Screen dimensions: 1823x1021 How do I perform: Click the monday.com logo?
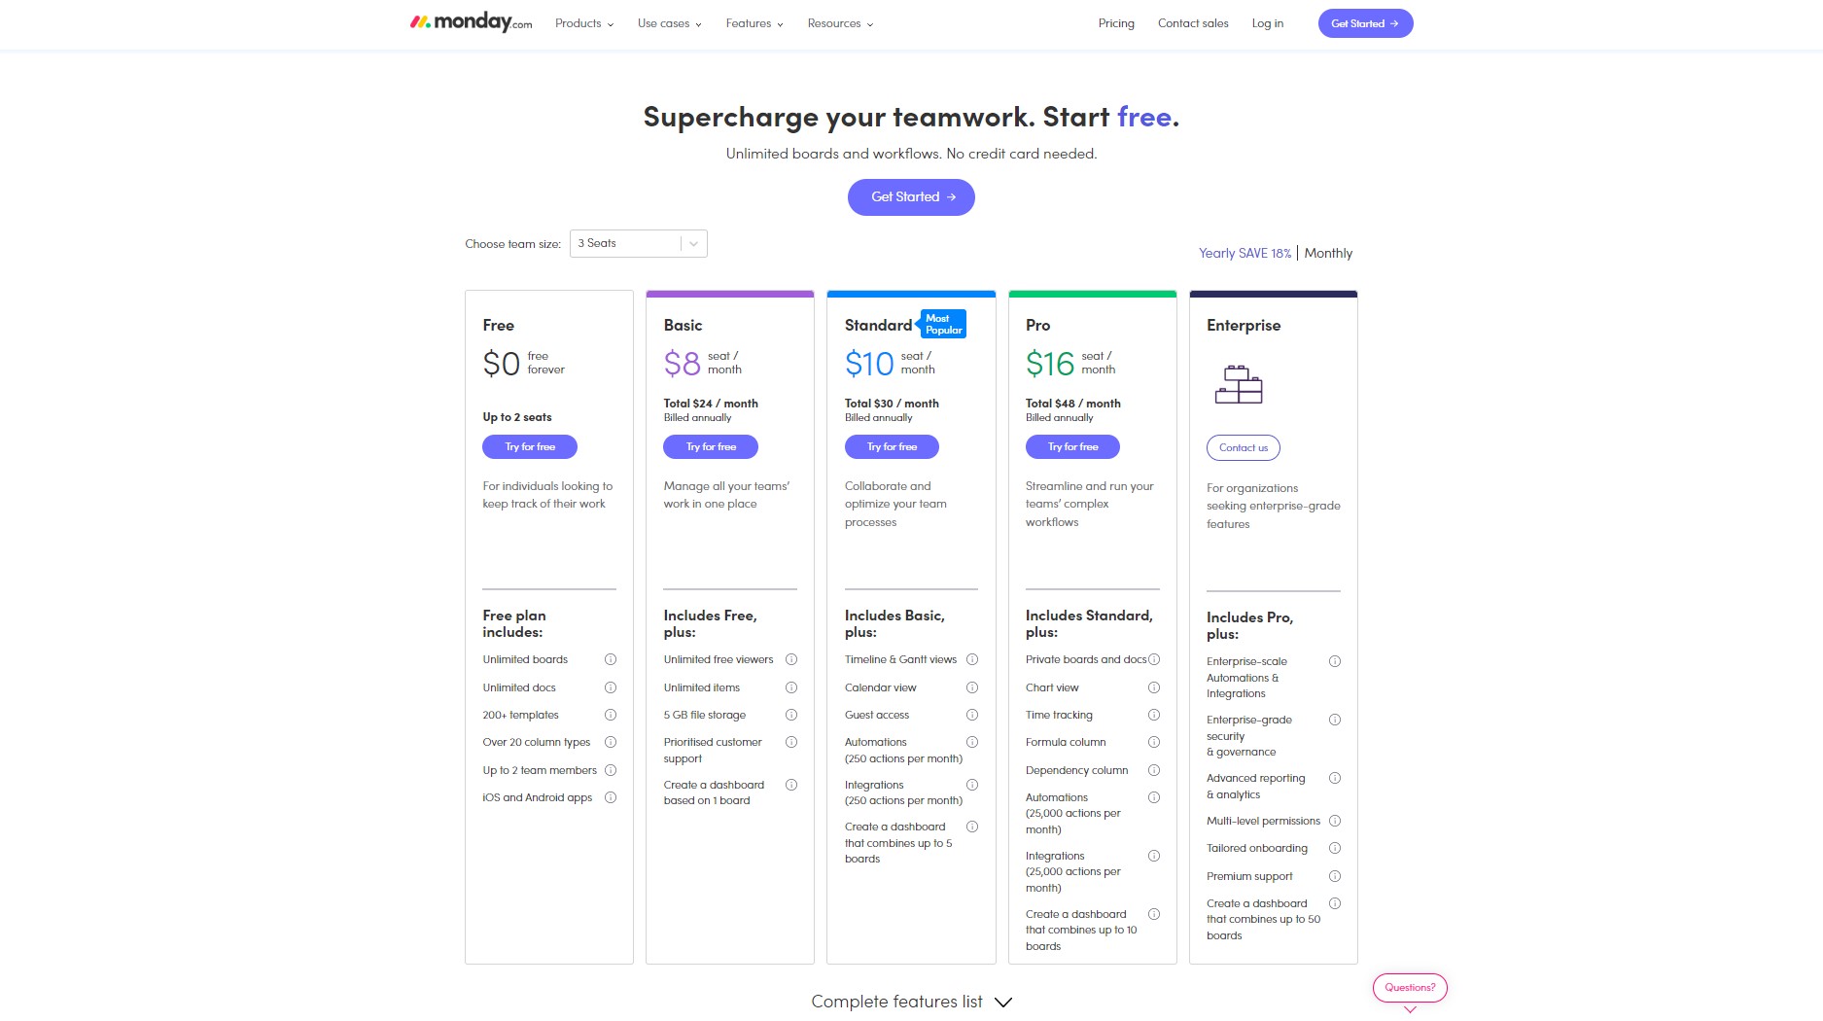coord(471,22)
